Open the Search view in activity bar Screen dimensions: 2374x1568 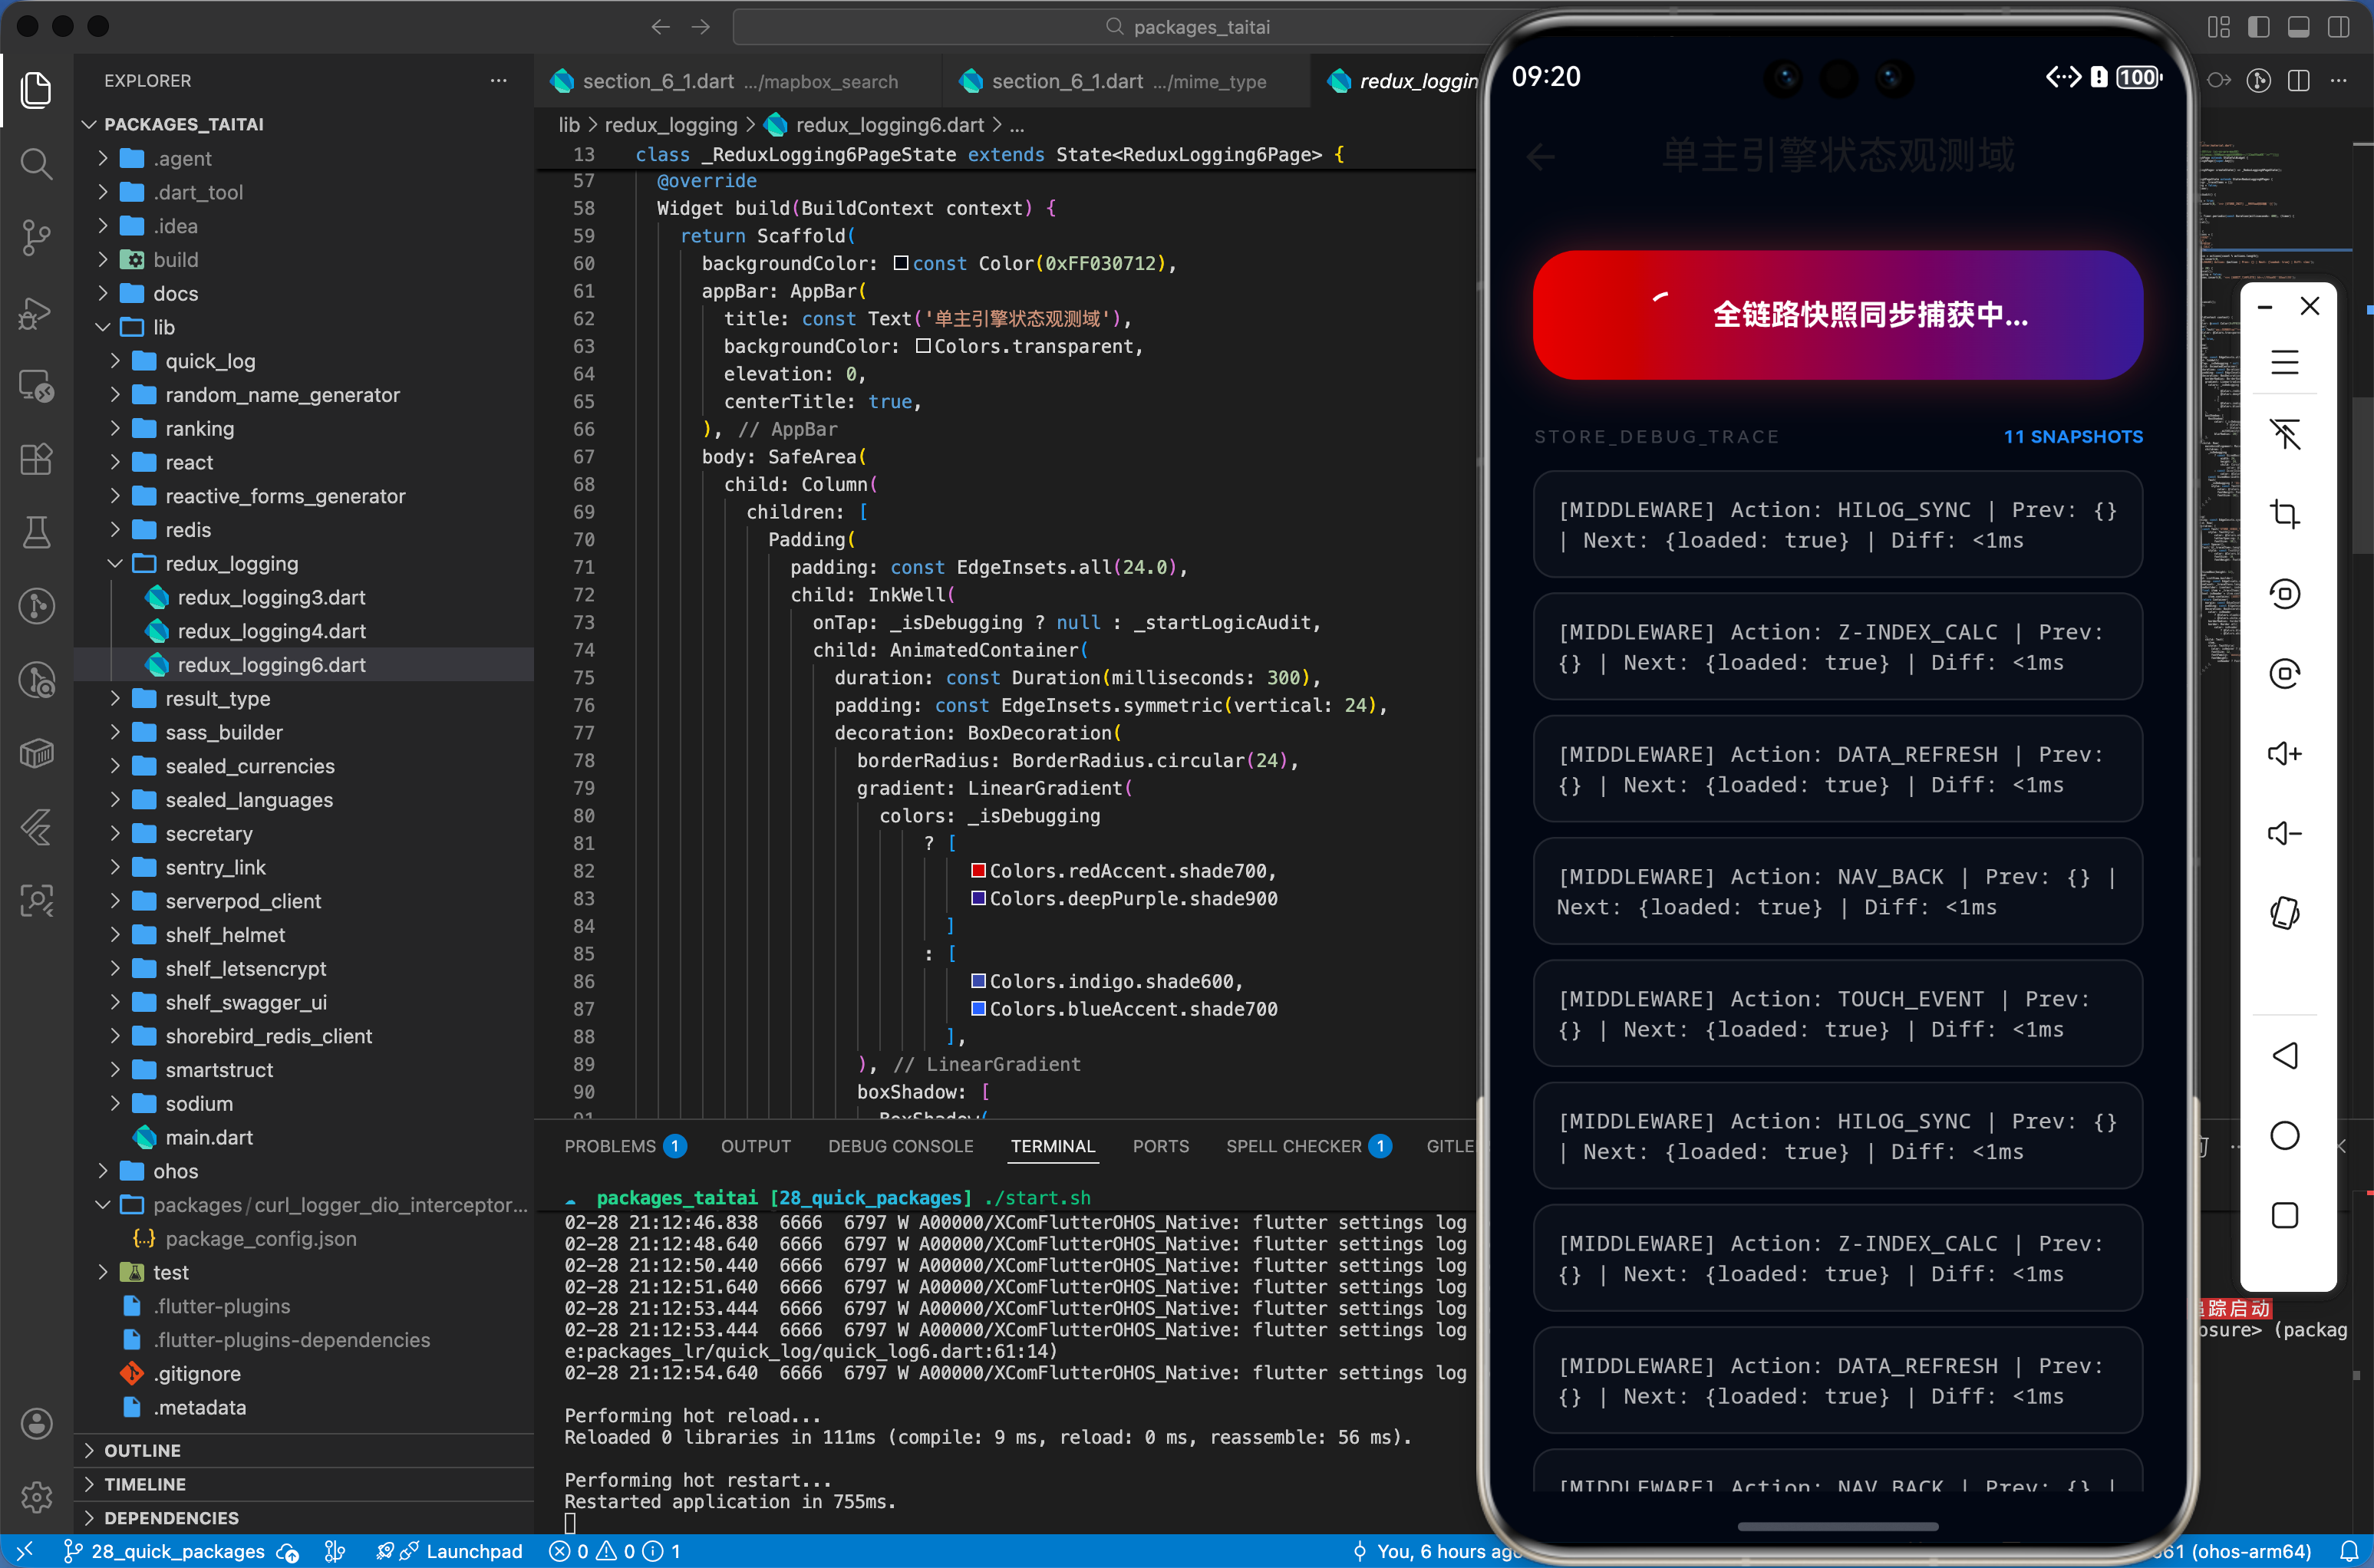click(x=36, y=163)
